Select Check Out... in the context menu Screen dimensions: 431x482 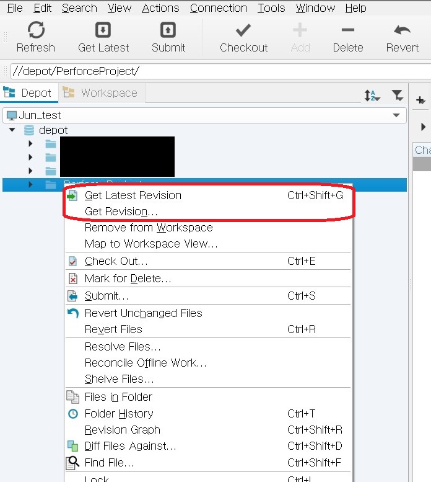point(116,261)
